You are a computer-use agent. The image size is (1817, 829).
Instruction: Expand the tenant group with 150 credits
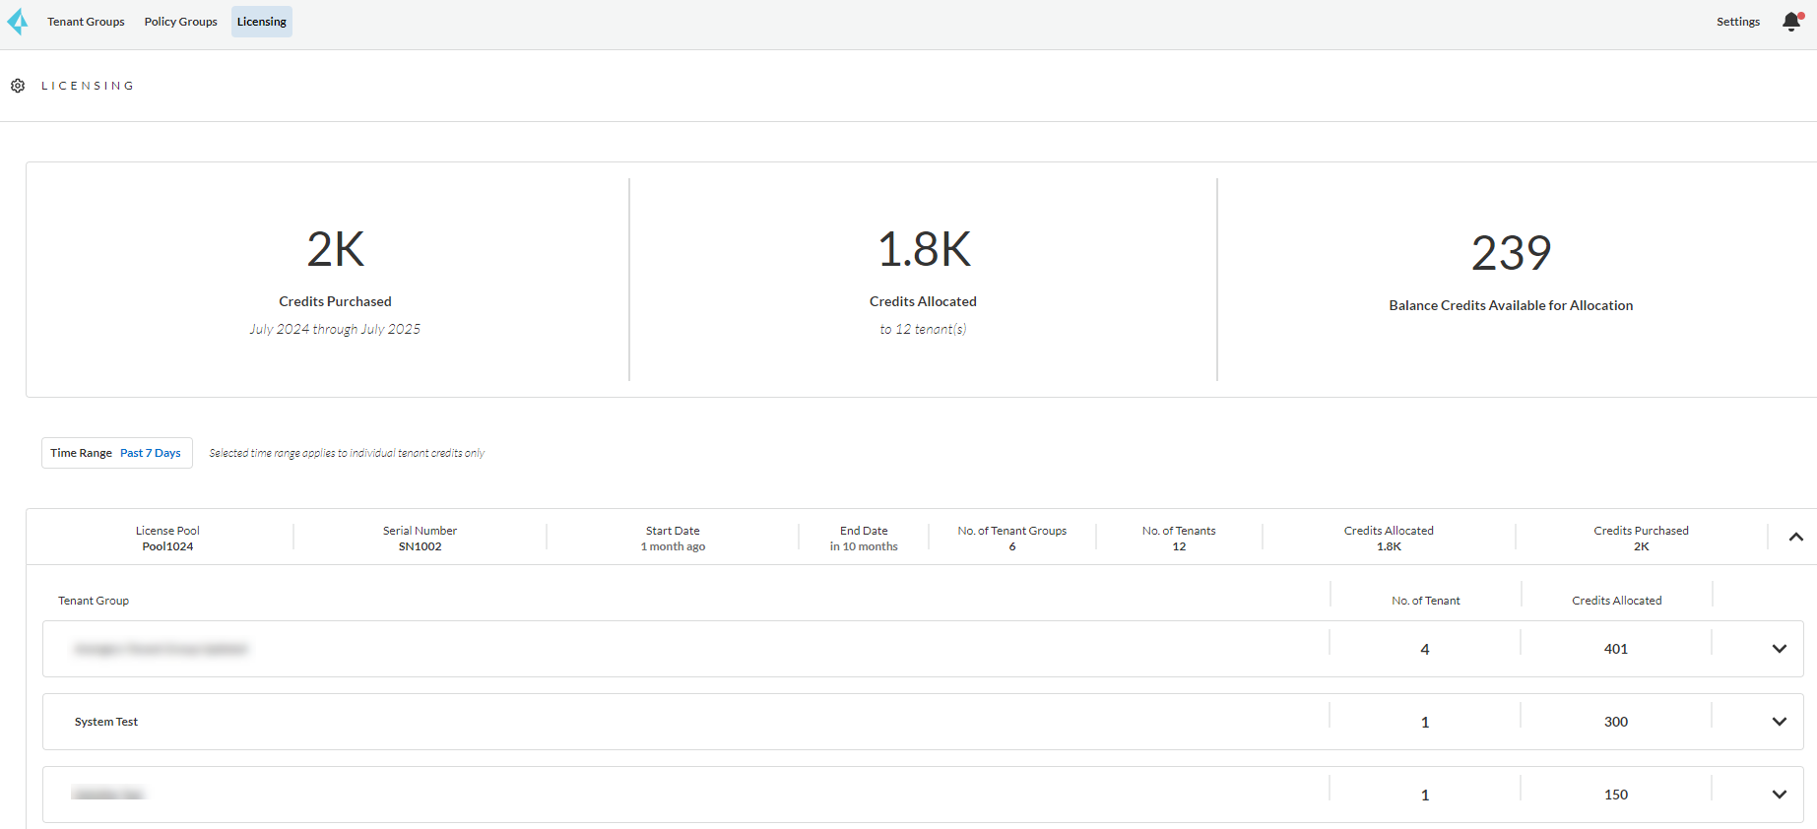pos(1780,795)
